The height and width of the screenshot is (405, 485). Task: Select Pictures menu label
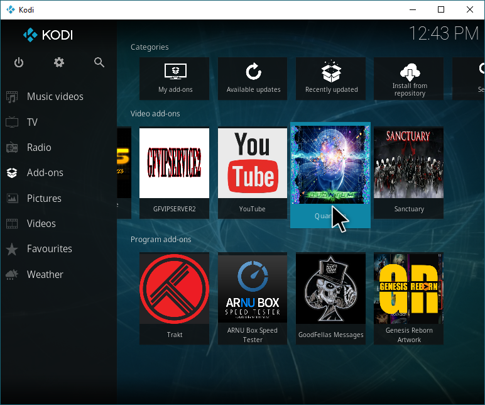[x=44, y=198]
